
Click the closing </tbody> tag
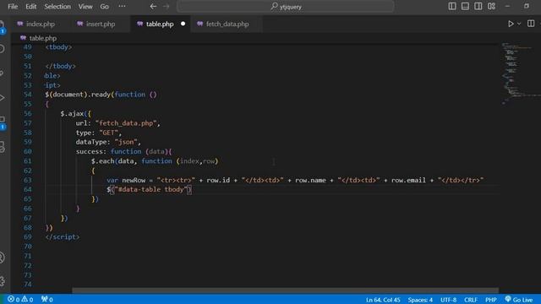(x=60, y=66)
